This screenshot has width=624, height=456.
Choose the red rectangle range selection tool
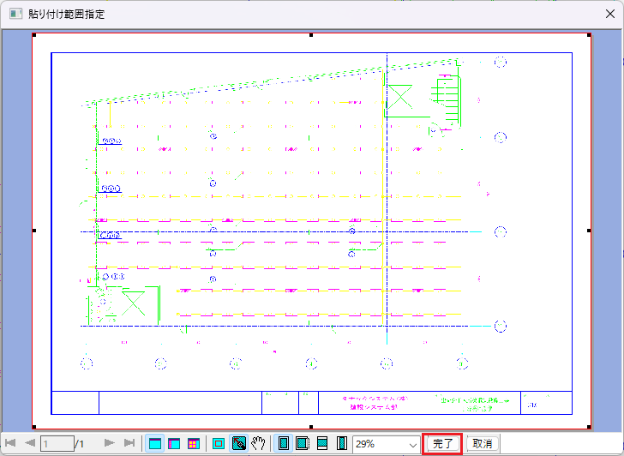pos(219,443)
